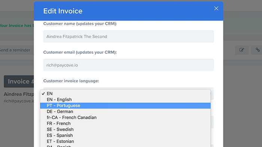Choose DE - German language option
Image resolution: width=262 pixels, height=147 pixels.
[125, 112]
